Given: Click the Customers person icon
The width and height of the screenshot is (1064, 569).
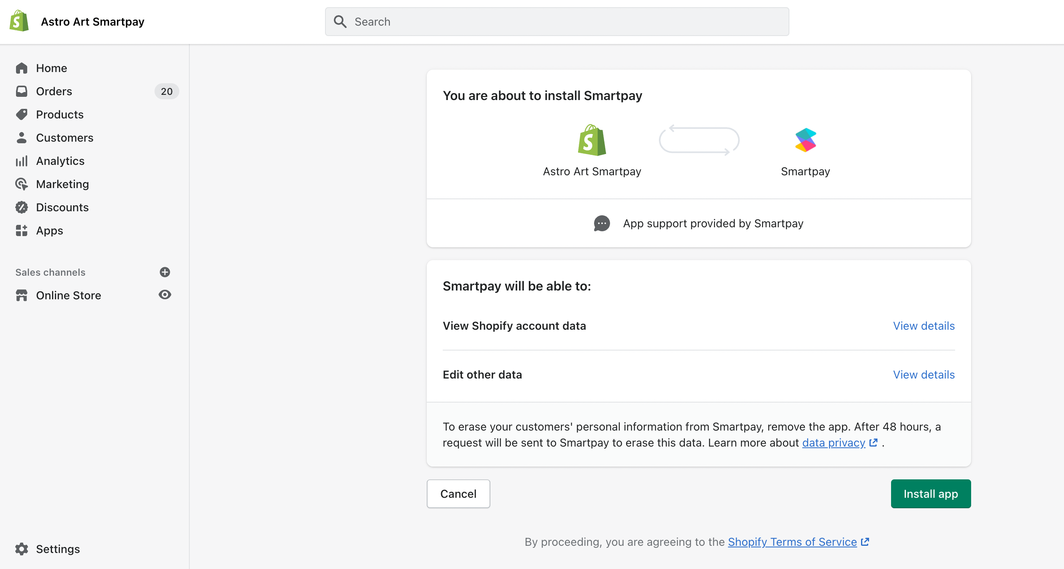Looking at the screenshot, I should point(22,138).
